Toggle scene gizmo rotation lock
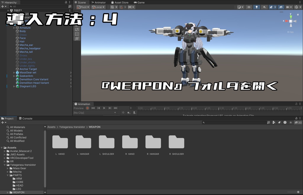The image size is (303, 195). click(x=298, y=14)
